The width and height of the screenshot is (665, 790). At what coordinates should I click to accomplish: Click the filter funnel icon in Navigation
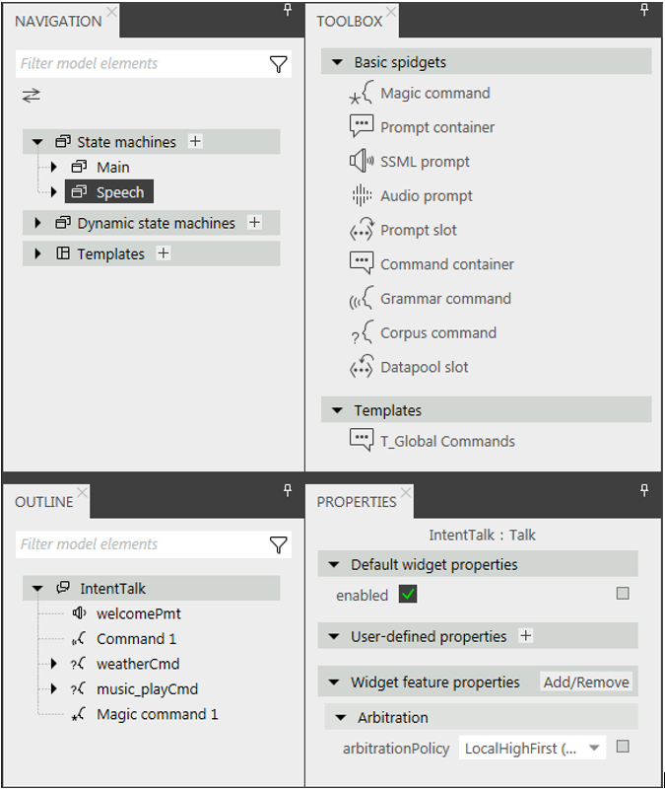(279, 64)
